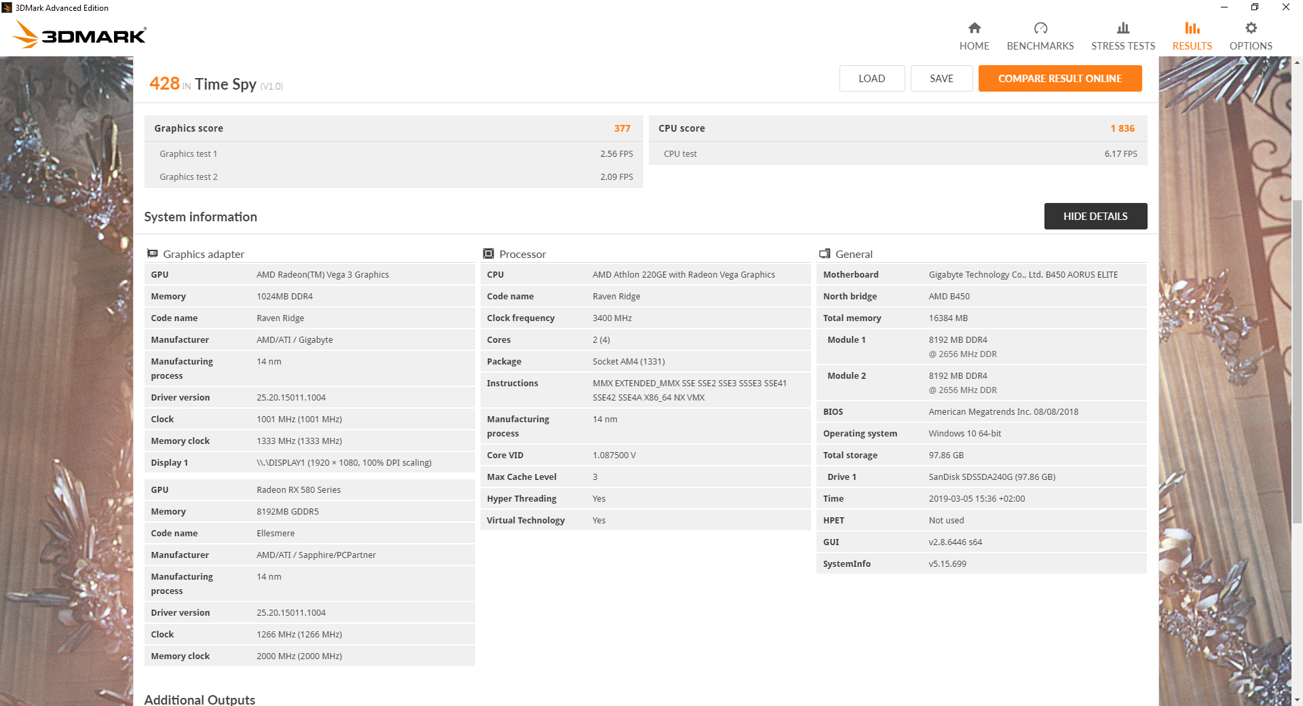Viewport: 1303px width, 706px height.
Task: Click the scrollbar down arrow
Action: (1297, 700)
